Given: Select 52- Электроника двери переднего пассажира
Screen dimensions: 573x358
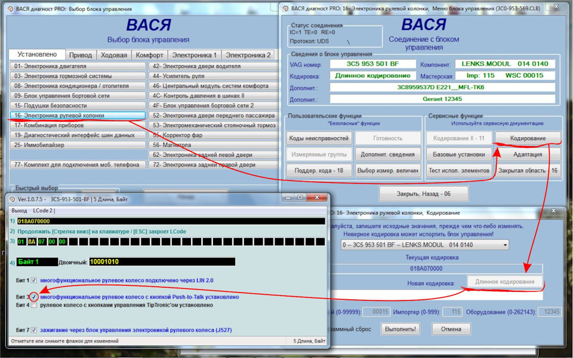Looking at the screenshot, I should (x=214, y=115).
